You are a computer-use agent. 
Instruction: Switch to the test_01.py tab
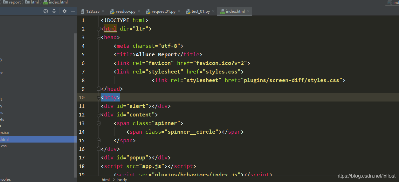200,11
